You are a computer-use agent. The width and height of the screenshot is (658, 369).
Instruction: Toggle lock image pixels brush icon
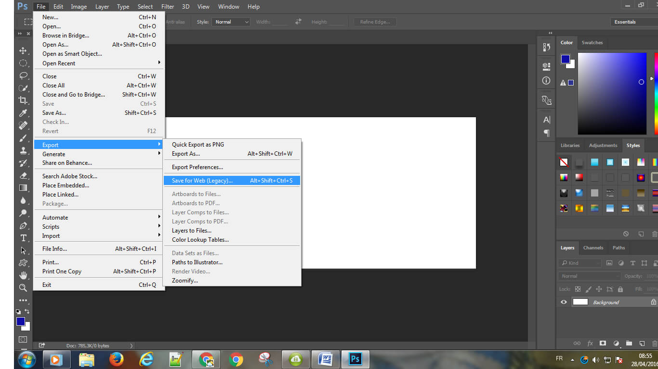click(x=588, y=289)
